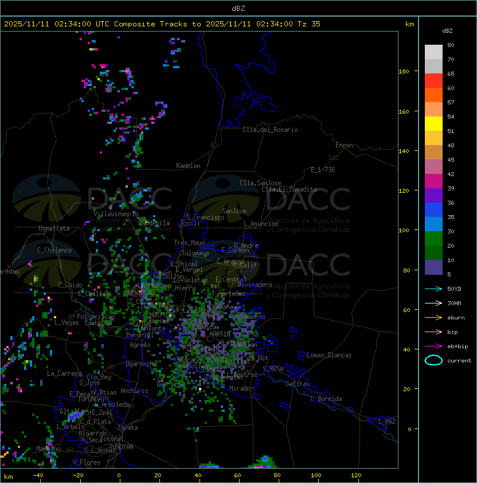Click the cyan ellipse 'current' symbol
The image size is (477, 483).
point(433,360)
